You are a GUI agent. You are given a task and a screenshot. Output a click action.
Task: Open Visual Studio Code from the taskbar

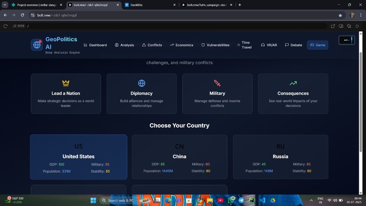[x=262, y=201]
